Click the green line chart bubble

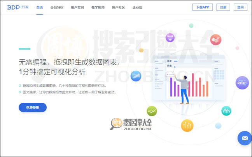click(152, 111)
